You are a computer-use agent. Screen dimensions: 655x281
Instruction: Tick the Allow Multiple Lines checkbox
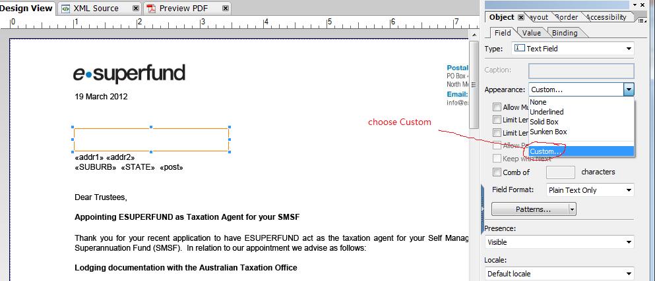497,107
